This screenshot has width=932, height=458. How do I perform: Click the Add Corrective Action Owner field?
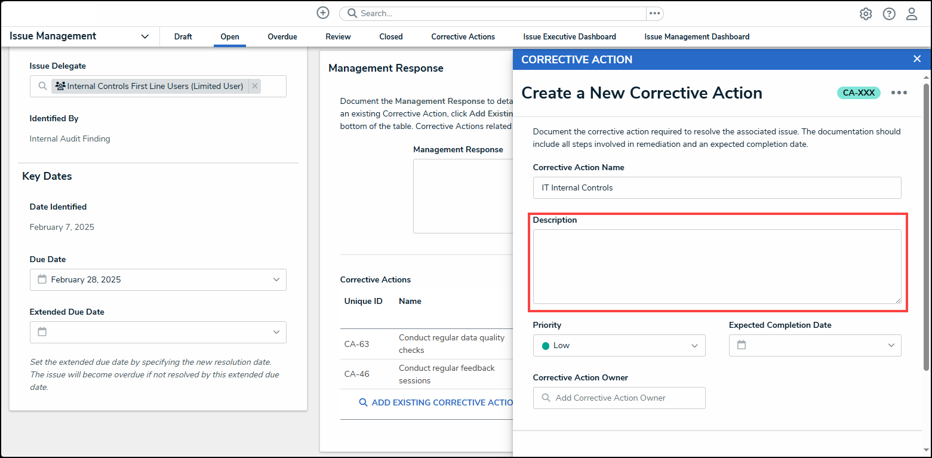click(x=619, y=398)
